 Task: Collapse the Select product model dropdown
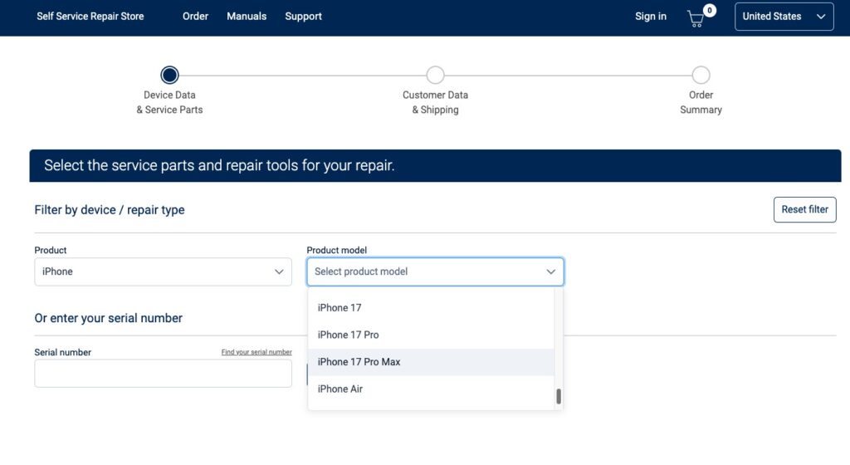[x=435, y=272]
